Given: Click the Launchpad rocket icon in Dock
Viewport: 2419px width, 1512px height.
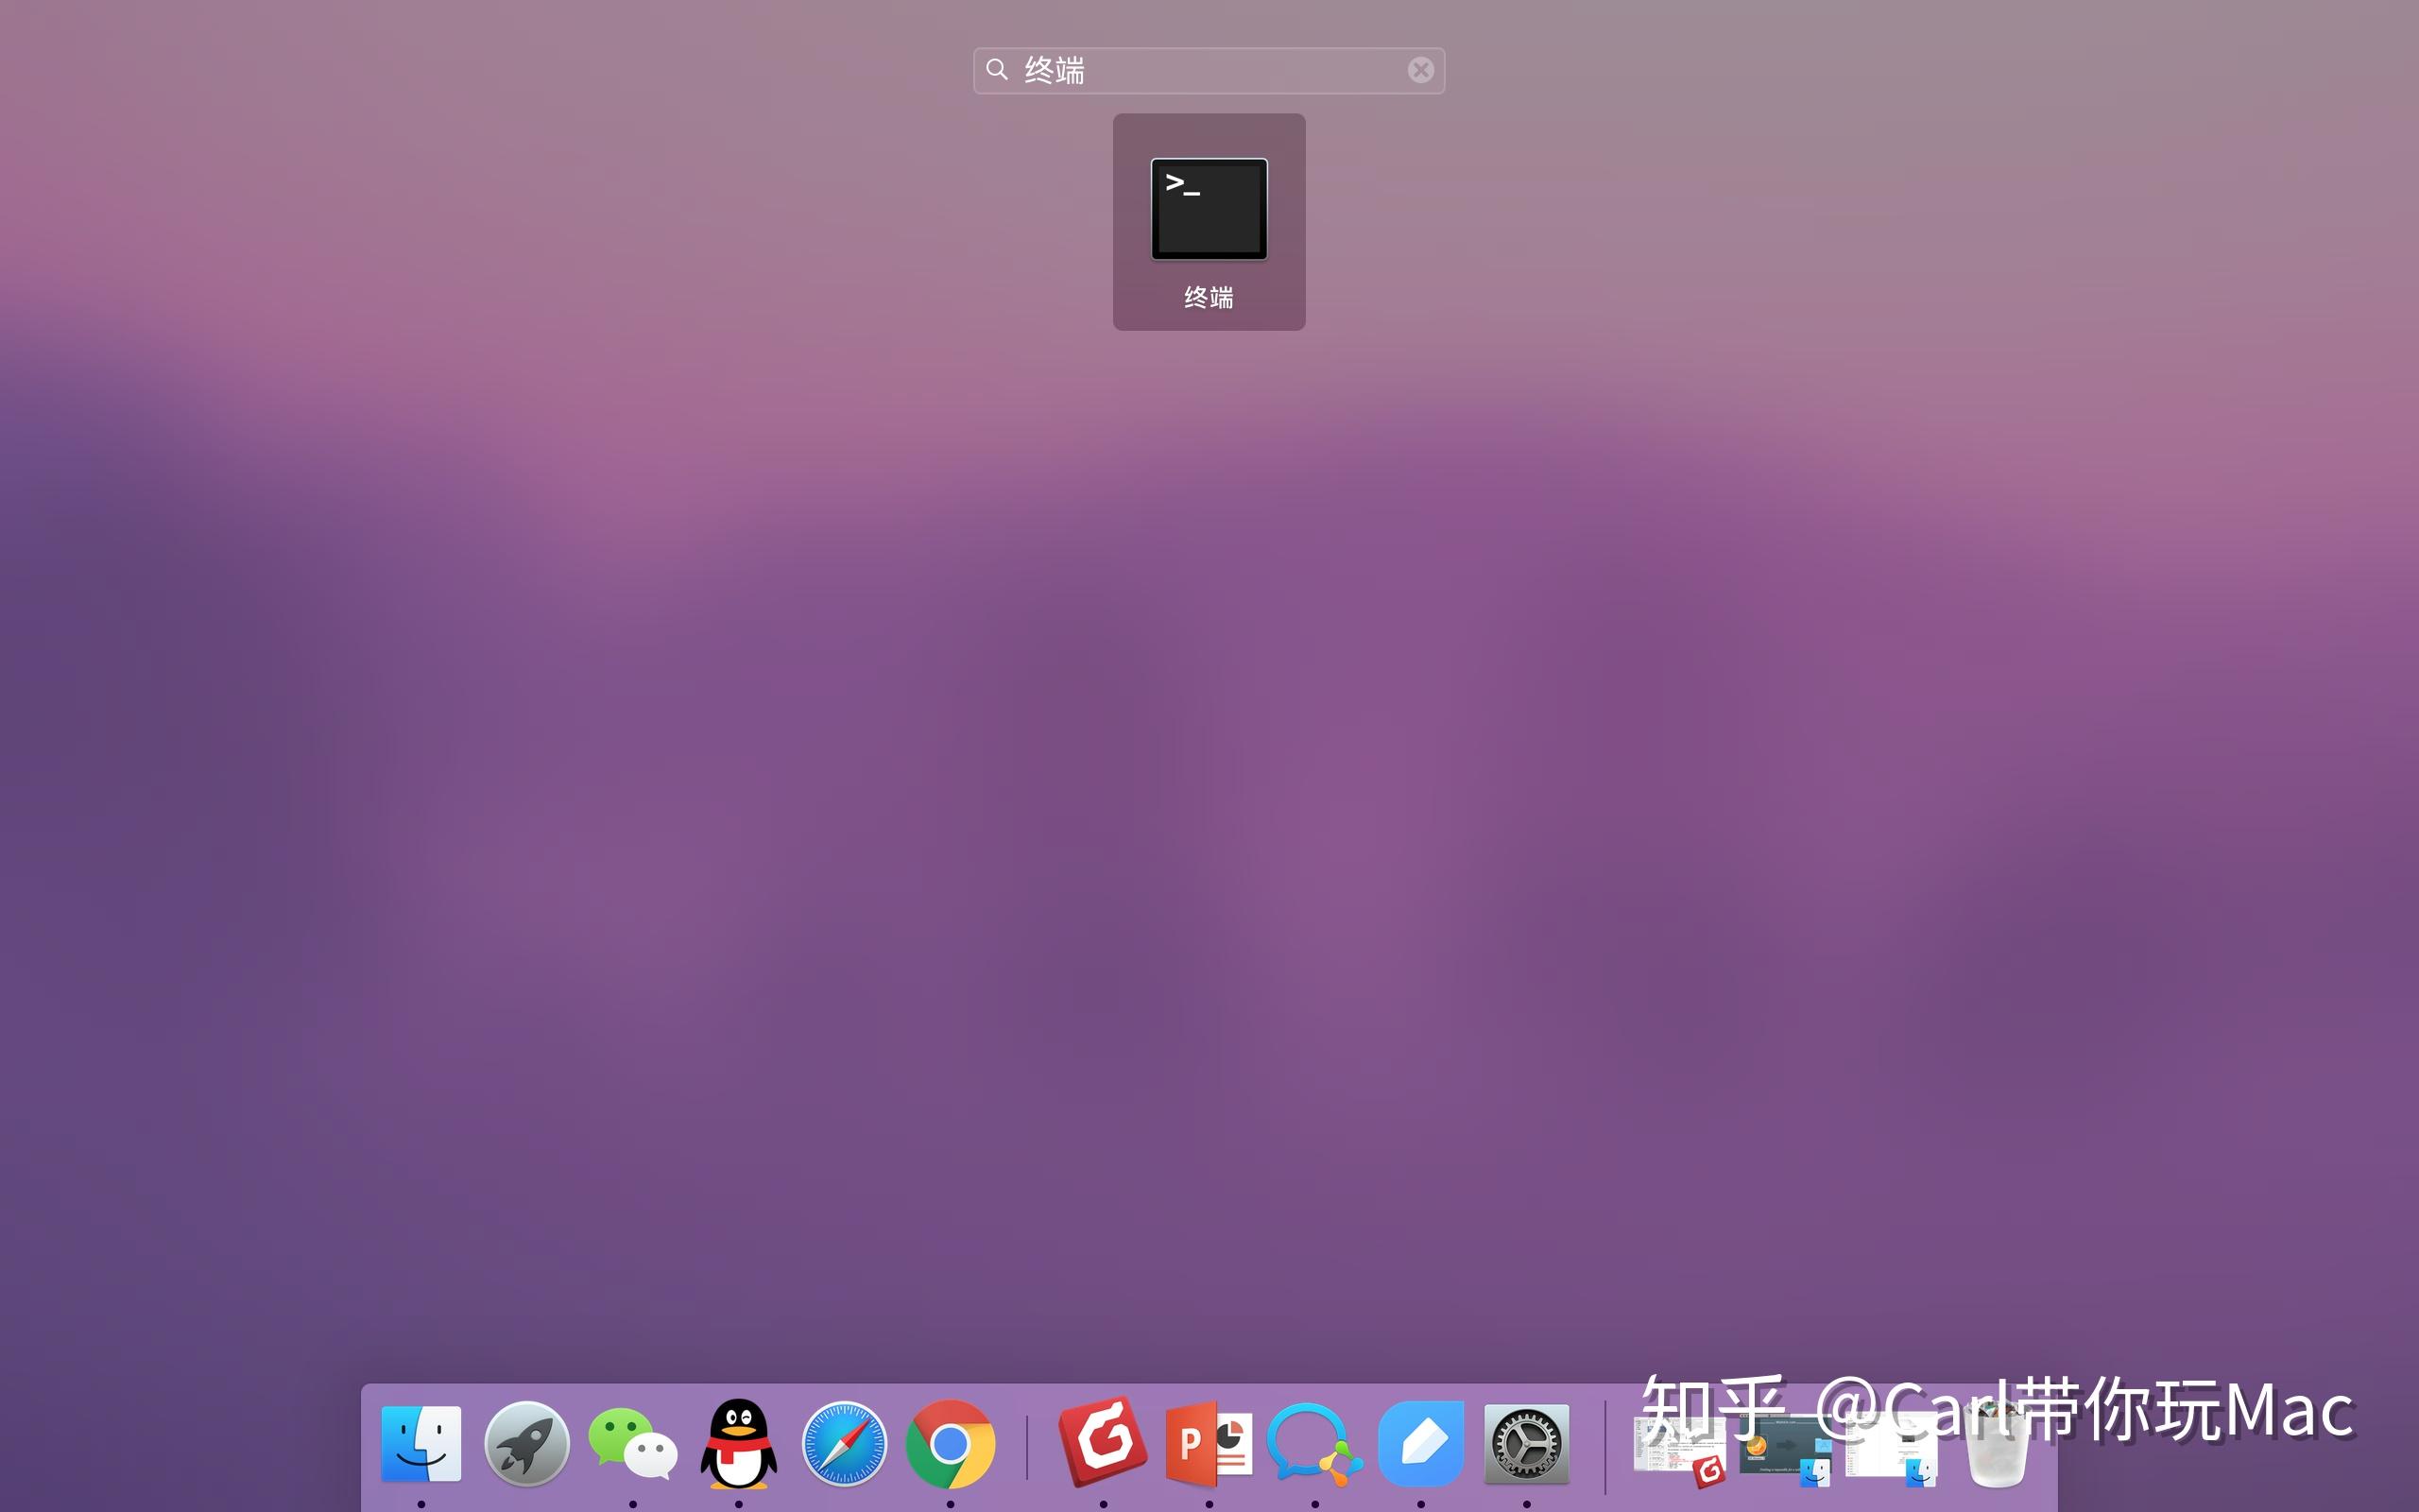Looking at the screenshot, I should tap(526, 1443).
